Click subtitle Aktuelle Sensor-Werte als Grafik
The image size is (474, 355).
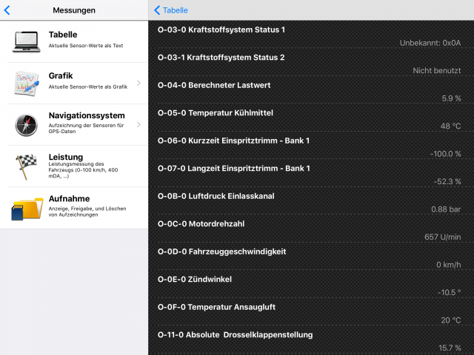pos(88,87)
